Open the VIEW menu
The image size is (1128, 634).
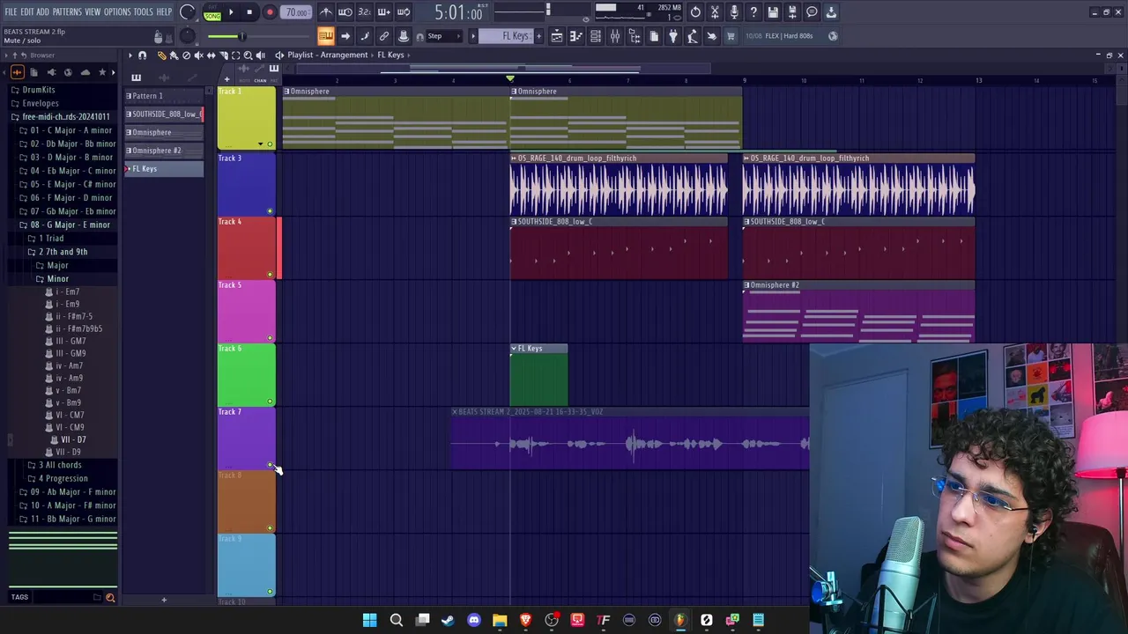pos(93,12)
